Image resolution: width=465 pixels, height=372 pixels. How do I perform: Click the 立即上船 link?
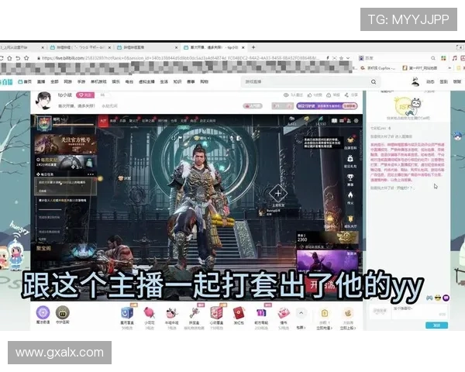[x=347, y=328]
